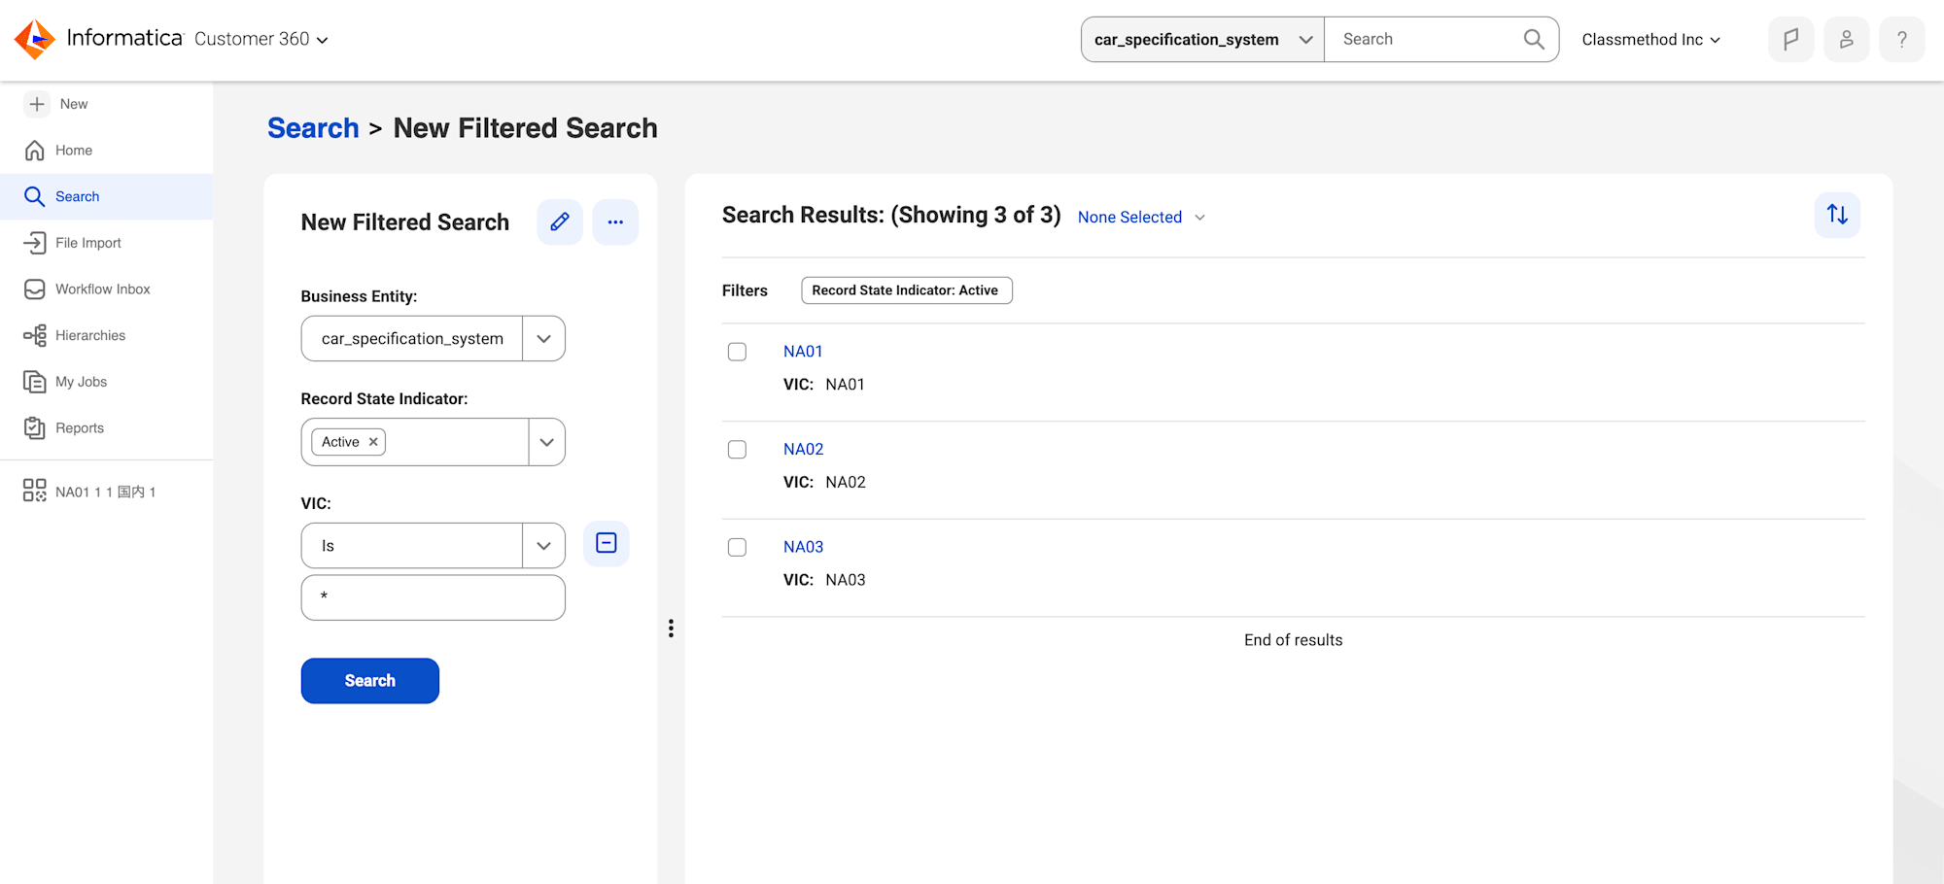Click the Workflow Inbox tray icon
The image size is (1944, 884).
point(35,289)
